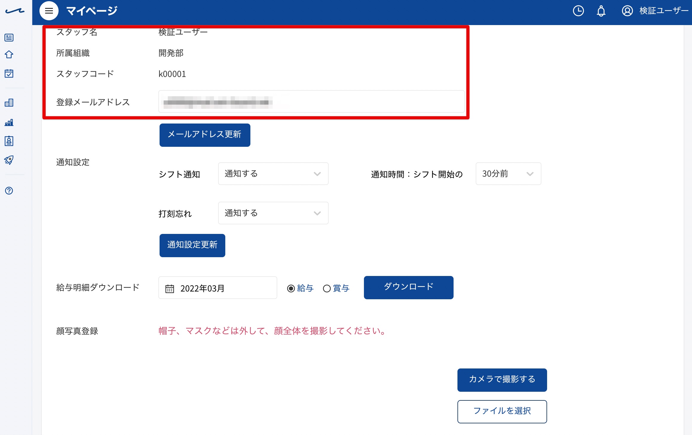Click the 顔写真登録 section label
The image size is (692, 435).
point(77,331)
